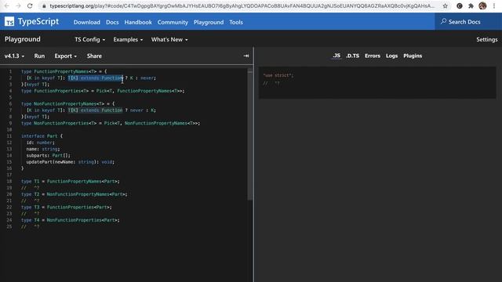Viewport: 502px width, 282px height.
Task: Click the TypeScript brand name text
Action: click(x=38, y=21)
